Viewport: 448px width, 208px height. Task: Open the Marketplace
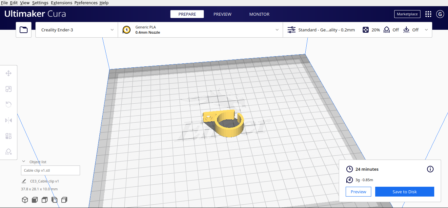click(407, 14)
